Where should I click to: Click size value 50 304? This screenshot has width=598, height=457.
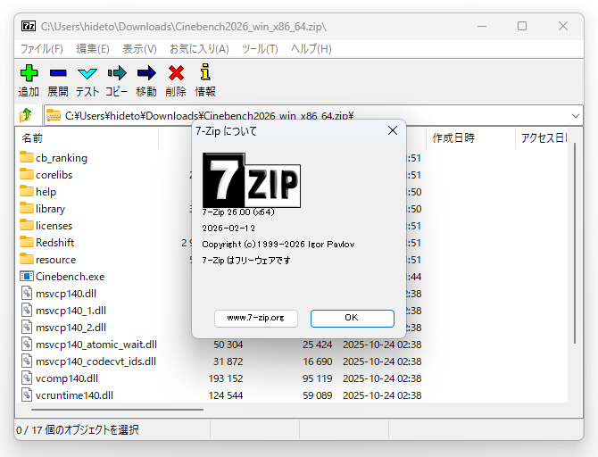click(x=228, y=345)
